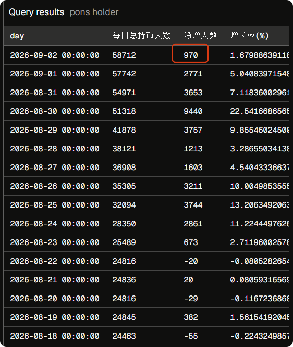Screen dimensions: 293x347
Task: Select date cell 2026-08-25 00:00:00
Action: click(55, 205)
